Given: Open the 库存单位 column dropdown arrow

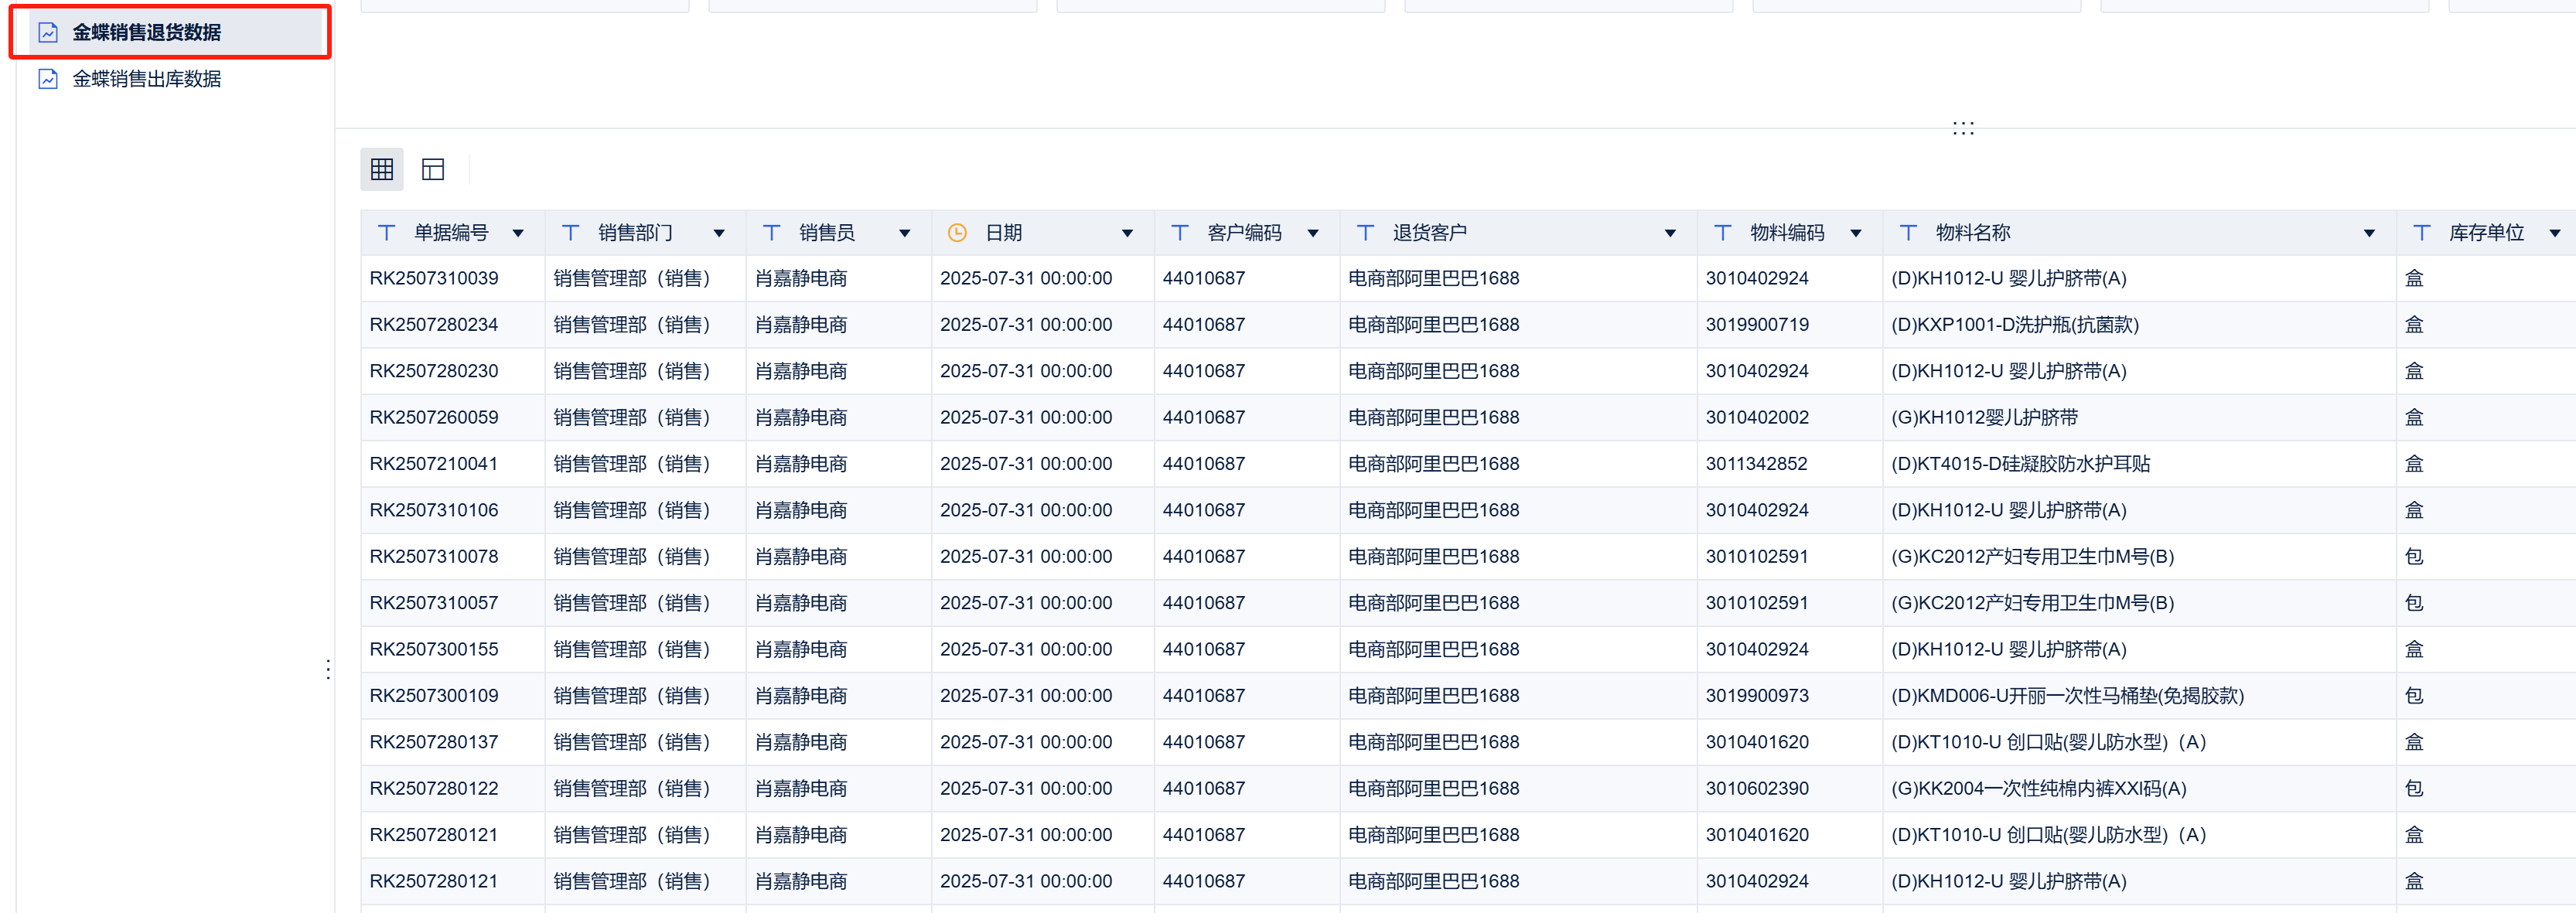Looking at the screenshot, I should coord(2555,234).
